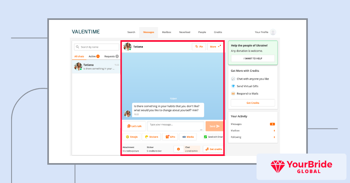Click the Search by name field
350x183 pixels.
96,47
